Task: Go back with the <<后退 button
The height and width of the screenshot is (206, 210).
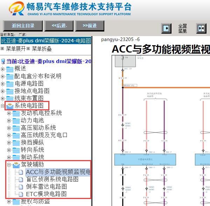Action: (x=59, y=26)
